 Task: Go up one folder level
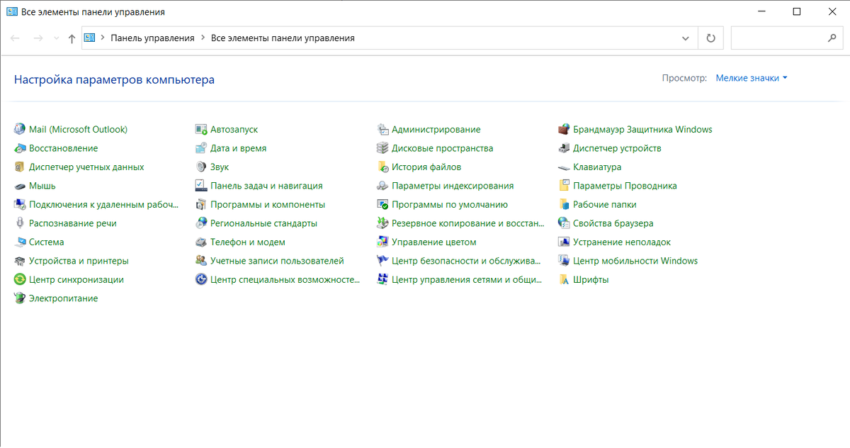pyautogui.click(x=72, y=38)
